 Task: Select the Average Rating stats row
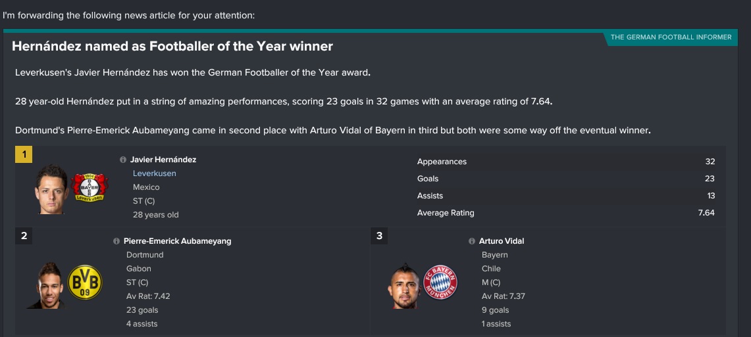[565, 213]
